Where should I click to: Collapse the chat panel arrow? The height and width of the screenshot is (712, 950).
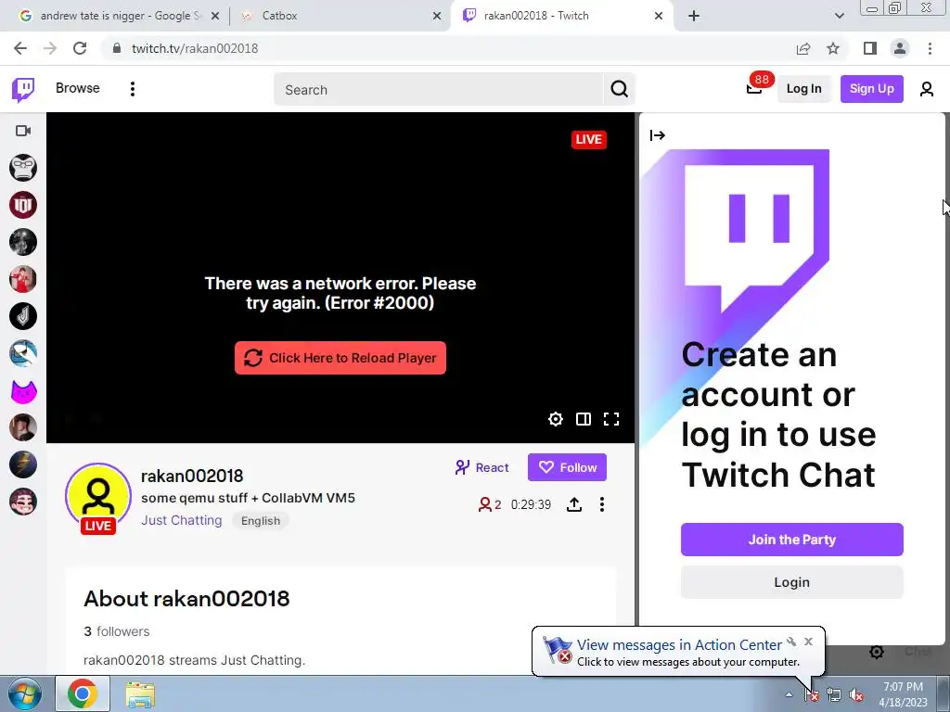[x=658, y=135]
